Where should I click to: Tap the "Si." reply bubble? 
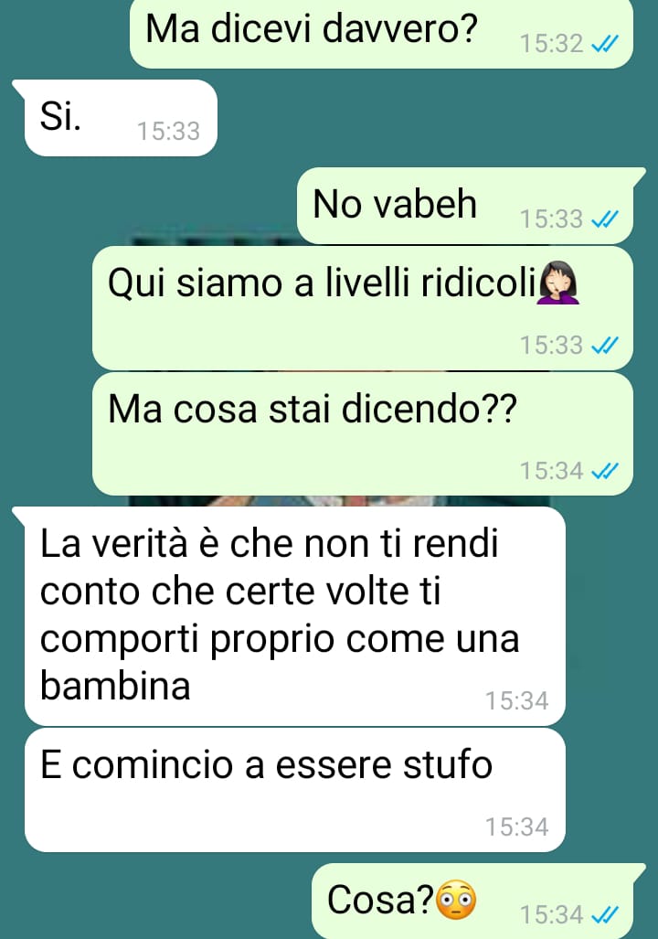click(x=121, y=118)
